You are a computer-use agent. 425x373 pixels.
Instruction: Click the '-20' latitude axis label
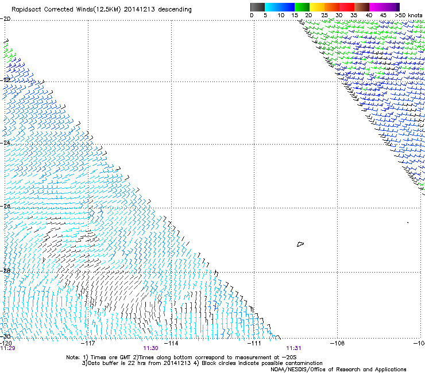[5, 18]
